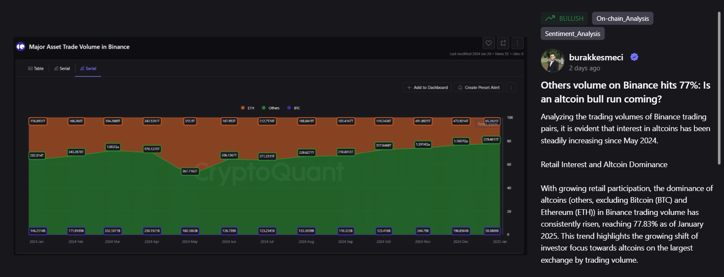Viewport: 724px width, 277px height.
Task: Click the CryptoQuant logo beside the chart title
Action: point(20,46)
